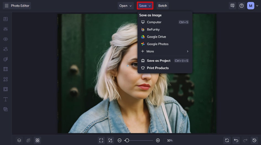
Task: Open the Frames sidebar icon
Action: pyautogui.click(x=6, y=69)
